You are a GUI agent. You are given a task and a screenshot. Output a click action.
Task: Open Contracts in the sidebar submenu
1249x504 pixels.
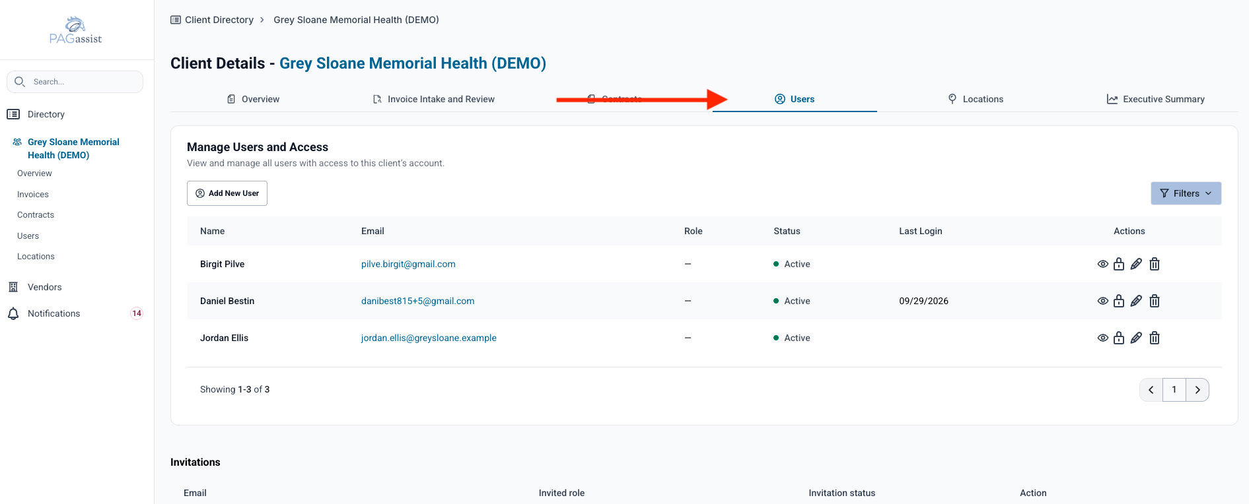(x=36, y=215)
